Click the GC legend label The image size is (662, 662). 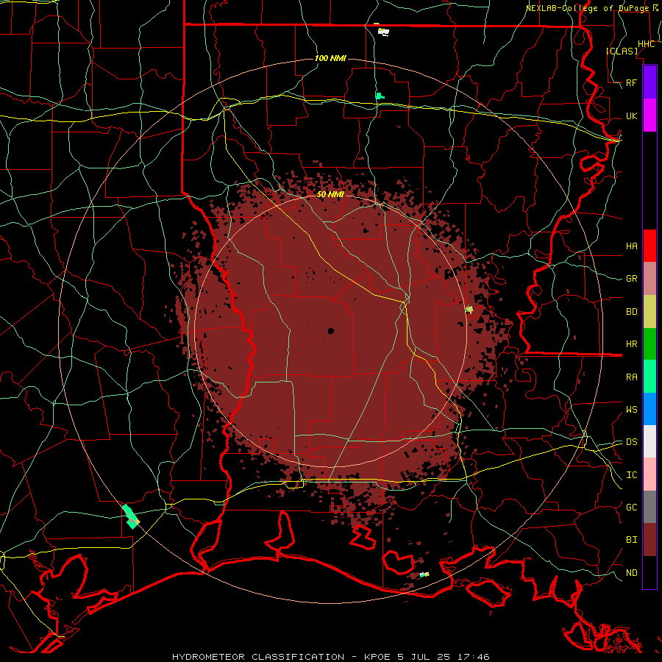point(632,508)
